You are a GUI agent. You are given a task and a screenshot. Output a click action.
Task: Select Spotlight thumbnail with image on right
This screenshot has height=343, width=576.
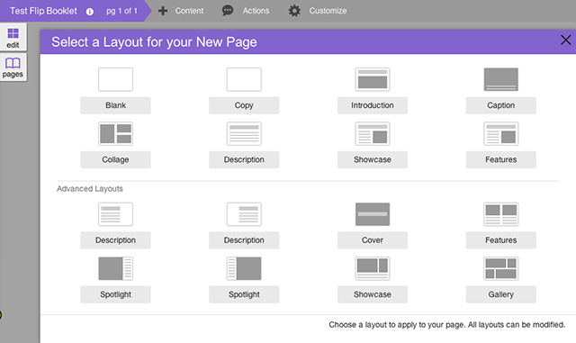pyautogui.click(x=244, y=269)
